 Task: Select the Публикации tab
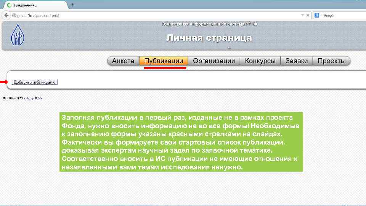pos(164,61)
